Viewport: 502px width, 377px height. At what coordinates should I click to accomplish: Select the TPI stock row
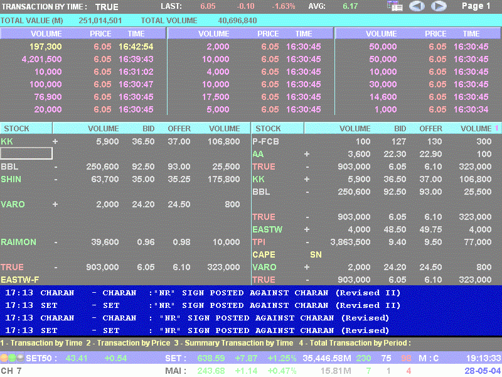point(376,242)
